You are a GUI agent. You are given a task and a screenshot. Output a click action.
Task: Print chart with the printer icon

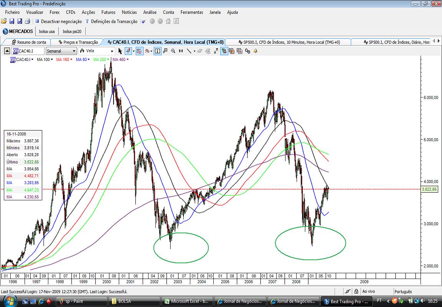pyautogui.click(x=27, y=21)
